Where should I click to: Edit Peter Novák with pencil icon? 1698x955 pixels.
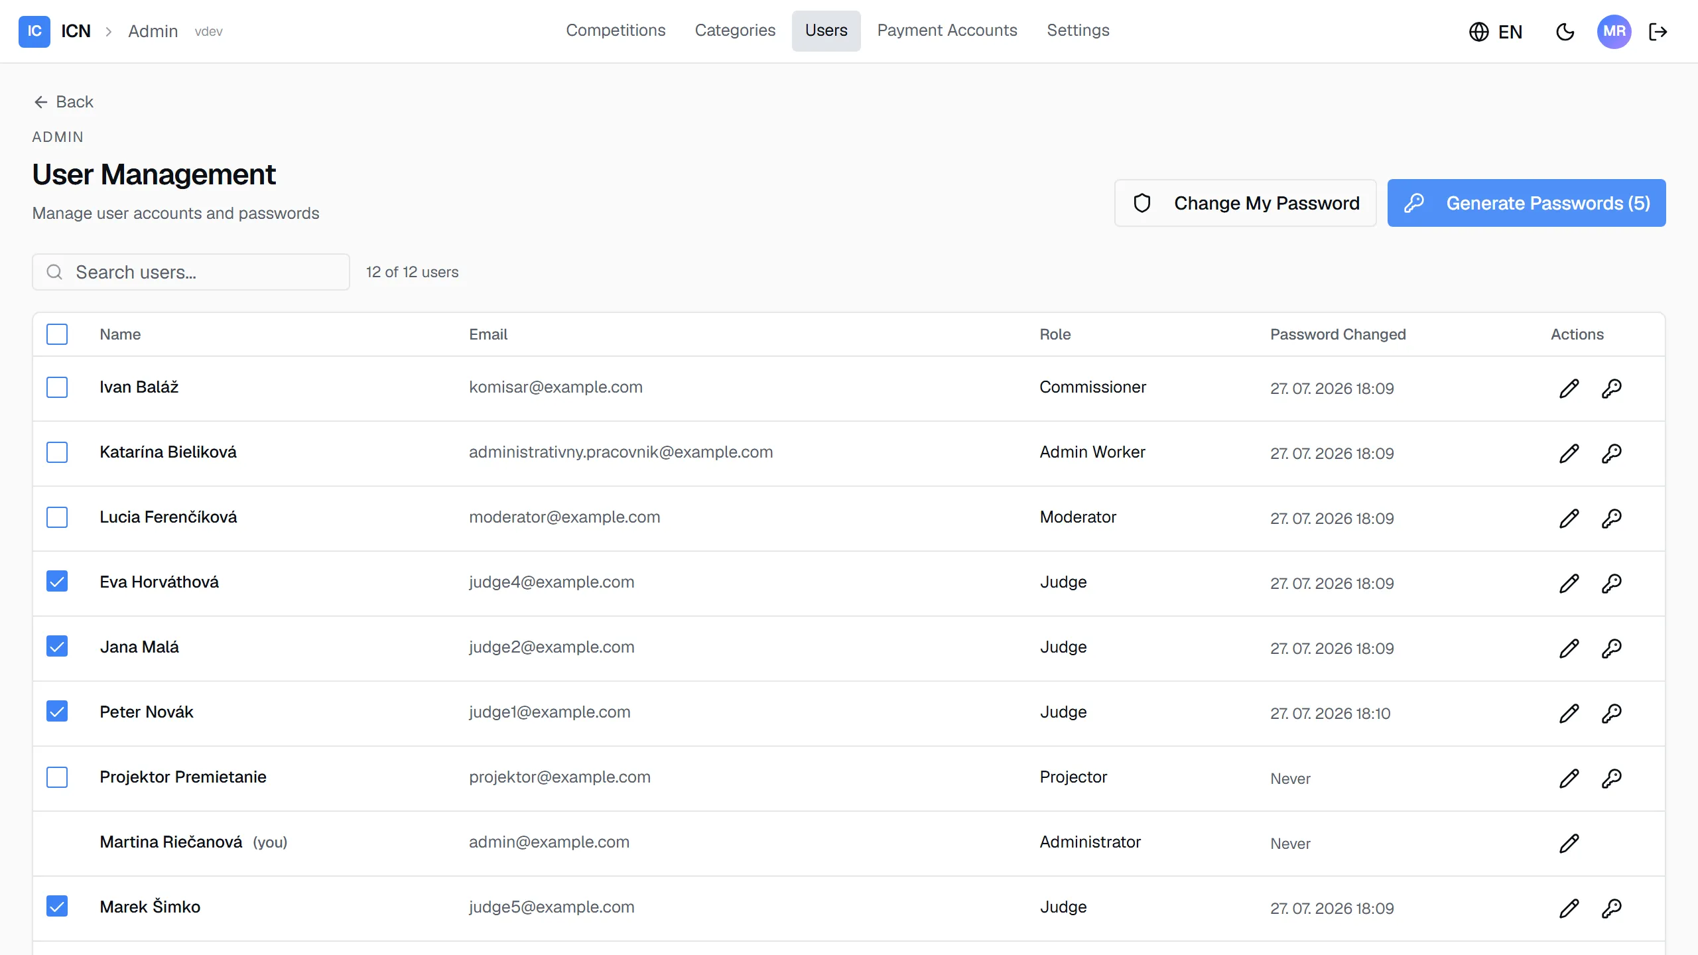[x=1569, y=714]
